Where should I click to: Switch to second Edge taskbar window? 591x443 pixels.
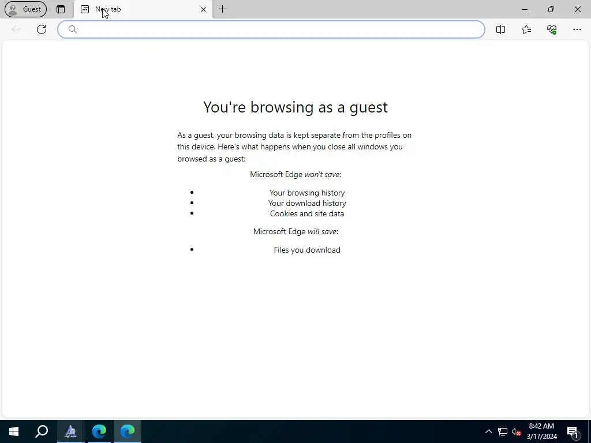pos(128,431)
